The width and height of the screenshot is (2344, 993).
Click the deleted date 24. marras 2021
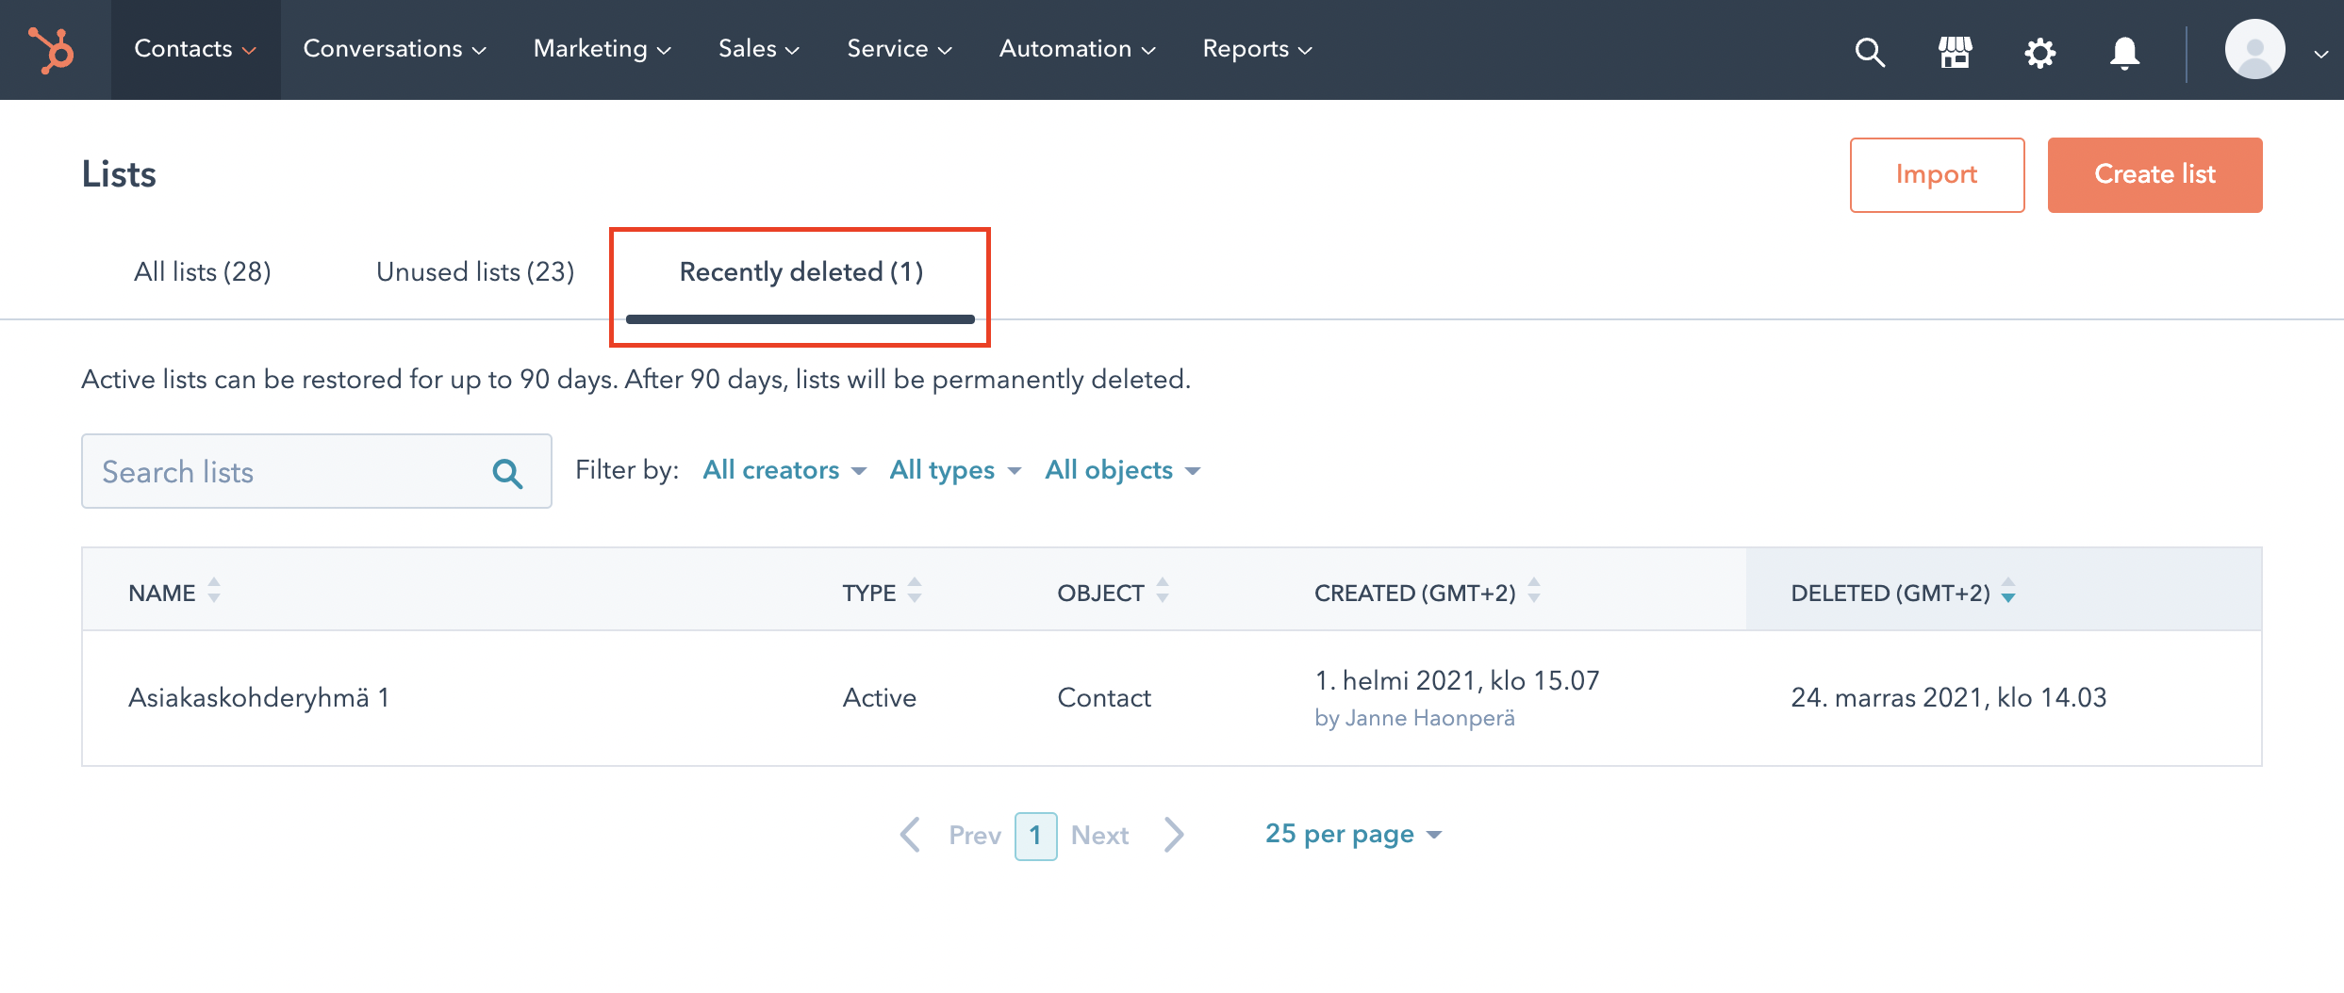[1948, 697]
